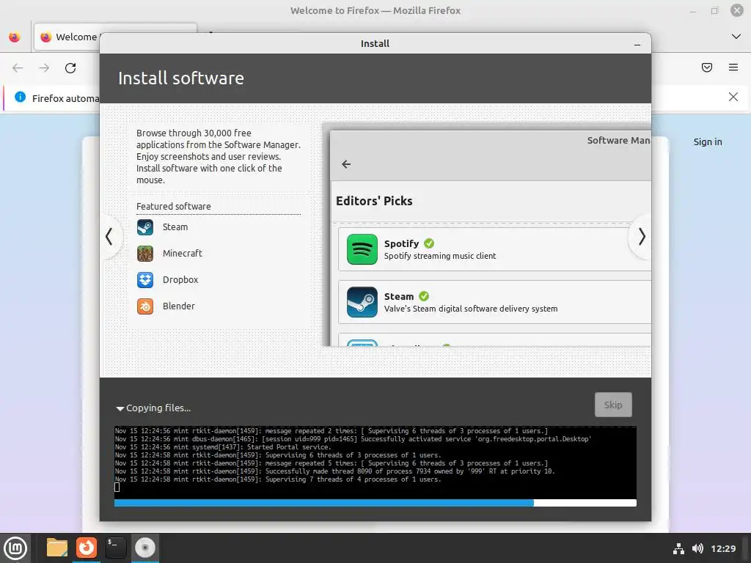This screenshot has width=751, height=563.
Task: Click the Steam icon in Editors' Picks
Action: coord(362,302)
